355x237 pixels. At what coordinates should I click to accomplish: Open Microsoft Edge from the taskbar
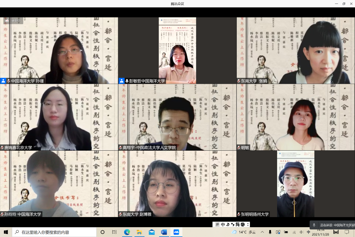pos(127,232)
